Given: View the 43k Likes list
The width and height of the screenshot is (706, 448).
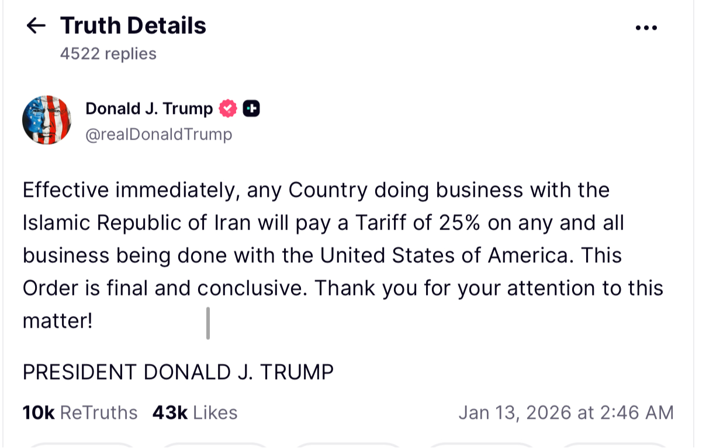Looking at the screenshot, I should coord(195,413).
